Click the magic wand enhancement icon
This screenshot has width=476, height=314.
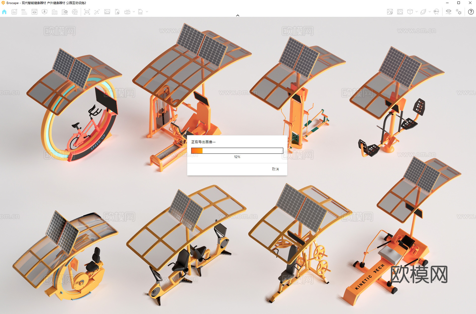pos(97,12)
